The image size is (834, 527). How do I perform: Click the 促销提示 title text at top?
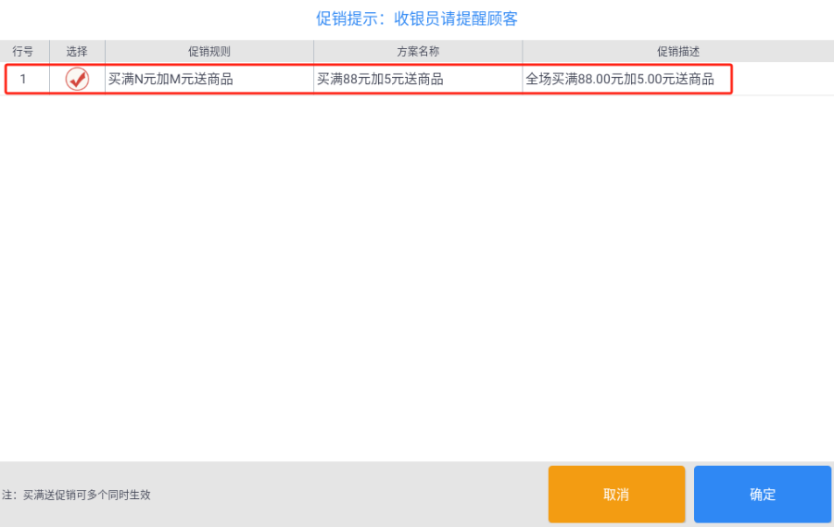(347, 19)
